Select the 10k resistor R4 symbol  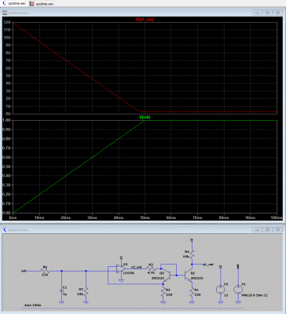[x=192, y=254]
